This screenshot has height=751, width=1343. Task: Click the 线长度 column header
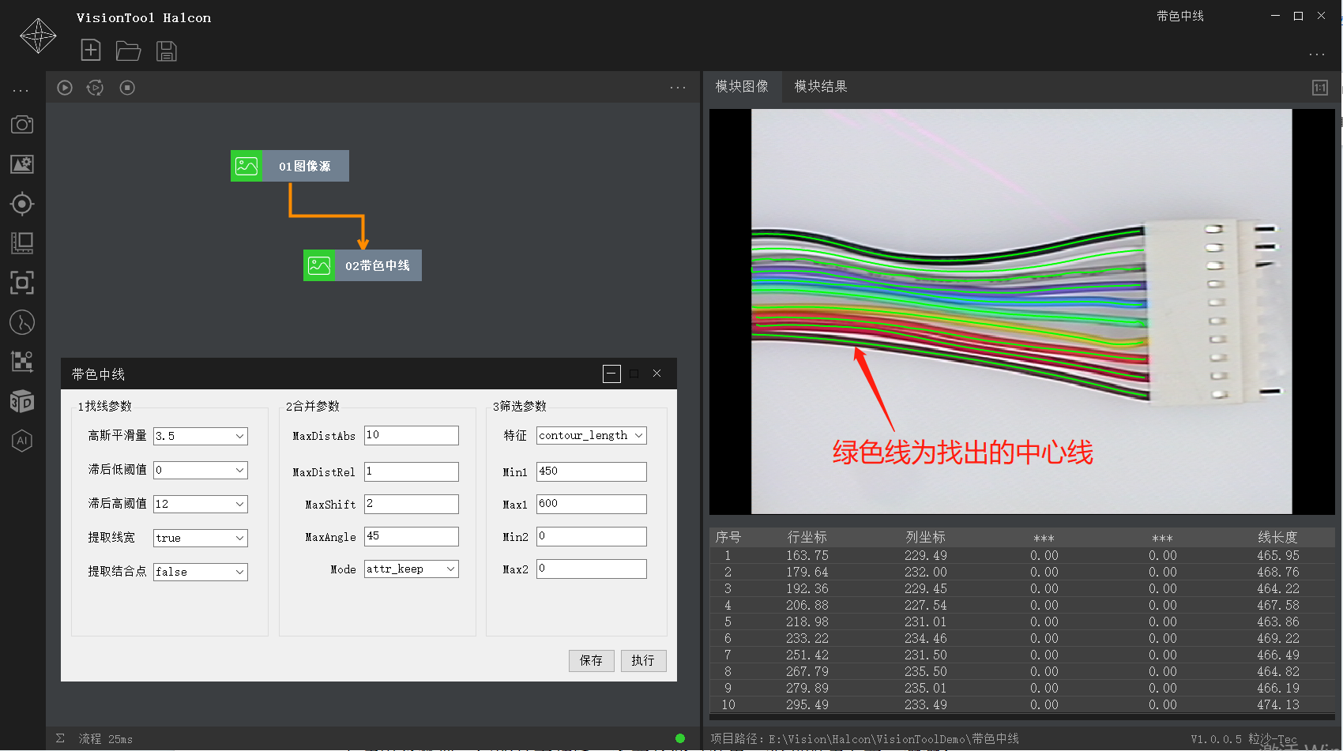pyautogui.click(x=1278, y=537)
